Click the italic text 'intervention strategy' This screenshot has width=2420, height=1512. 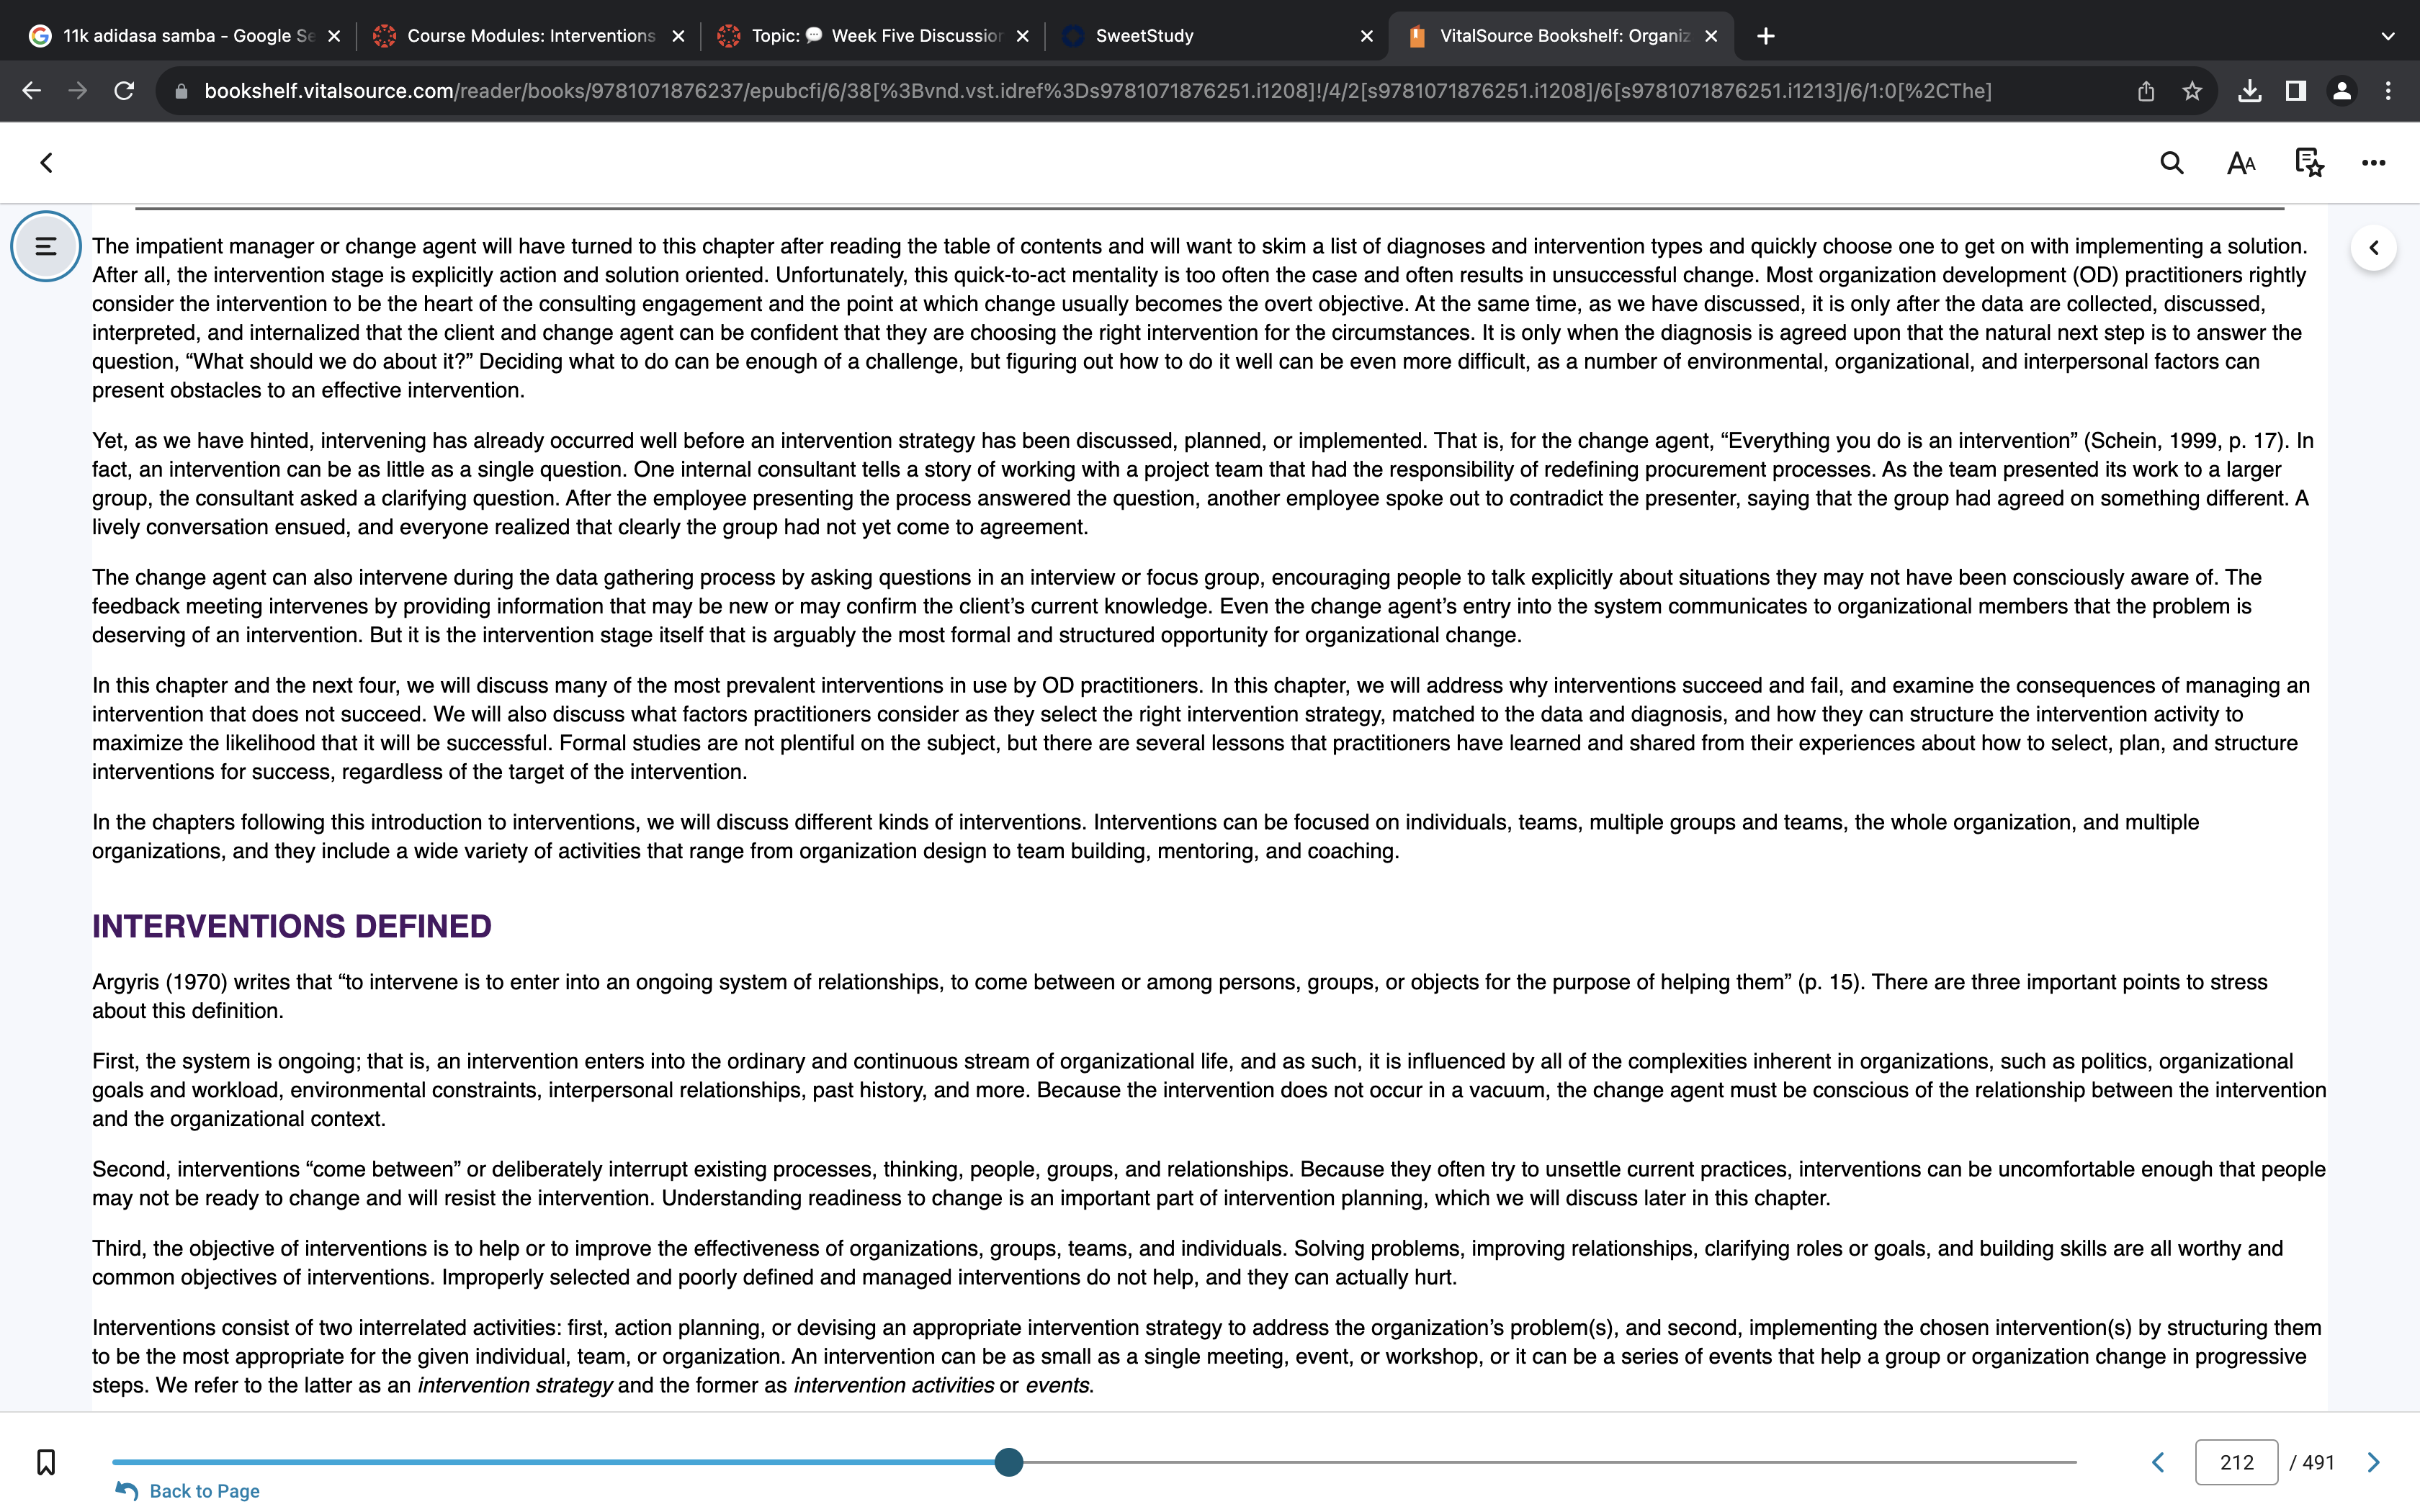(x=514, y=1385)
